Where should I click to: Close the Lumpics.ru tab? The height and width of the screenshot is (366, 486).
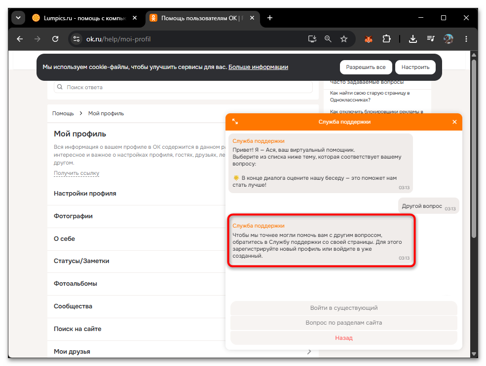135,18
